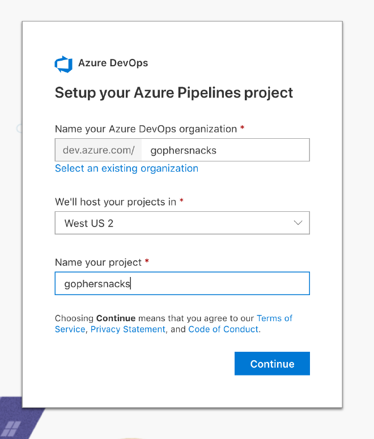This screenshot has height=439, width=374.
Task: Click the purple grid icon behind the dialog
Action: tap(11, 428)
